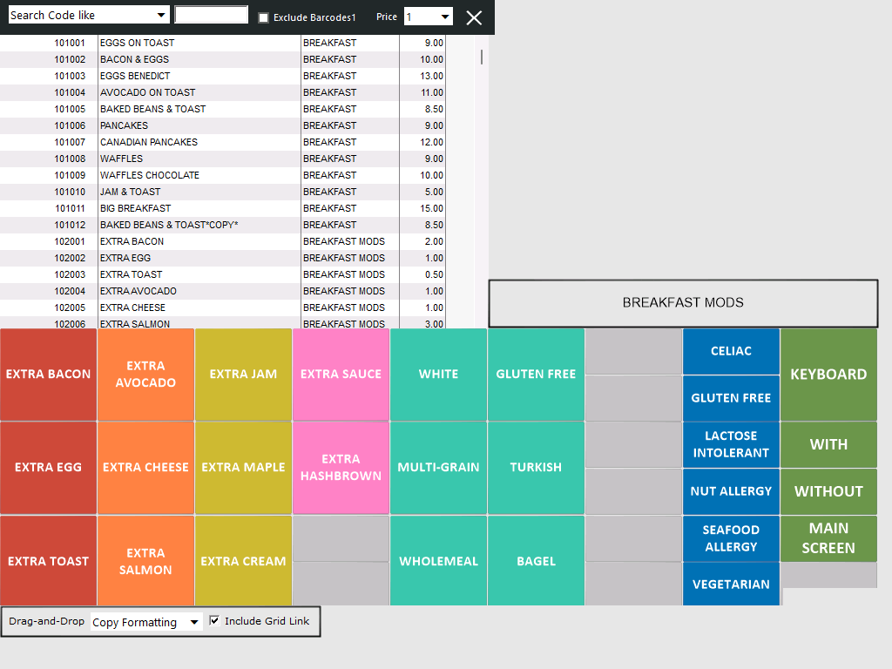892x669 pixels.
Task: Click the BREAKFAST MODS header box
Action: pos(683,302)
